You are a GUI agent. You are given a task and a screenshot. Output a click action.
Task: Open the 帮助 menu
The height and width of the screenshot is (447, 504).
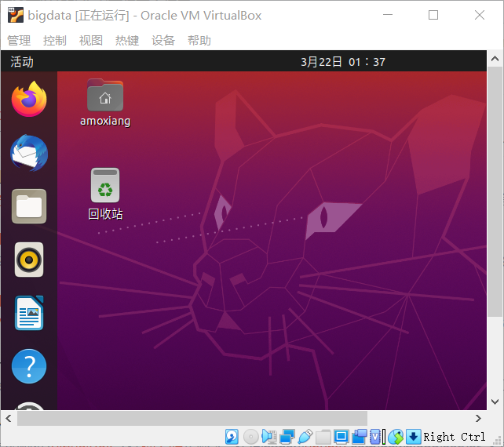(x=199, y=41)
